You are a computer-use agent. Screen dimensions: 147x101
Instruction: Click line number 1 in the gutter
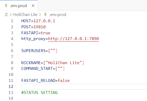(12, 21)
